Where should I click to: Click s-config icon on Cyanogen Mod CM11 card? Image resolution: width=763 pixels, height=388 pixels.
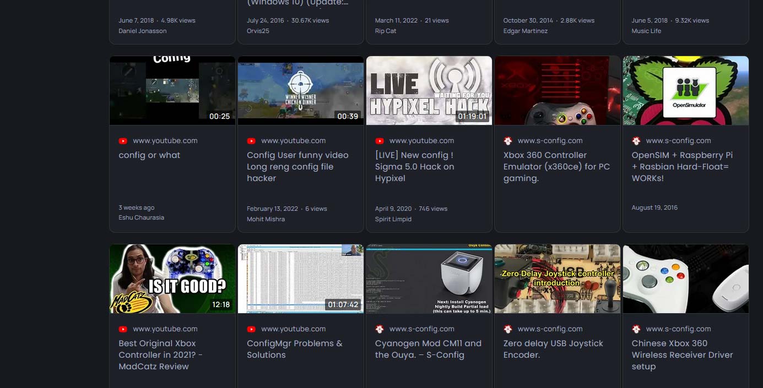[380, 329]
